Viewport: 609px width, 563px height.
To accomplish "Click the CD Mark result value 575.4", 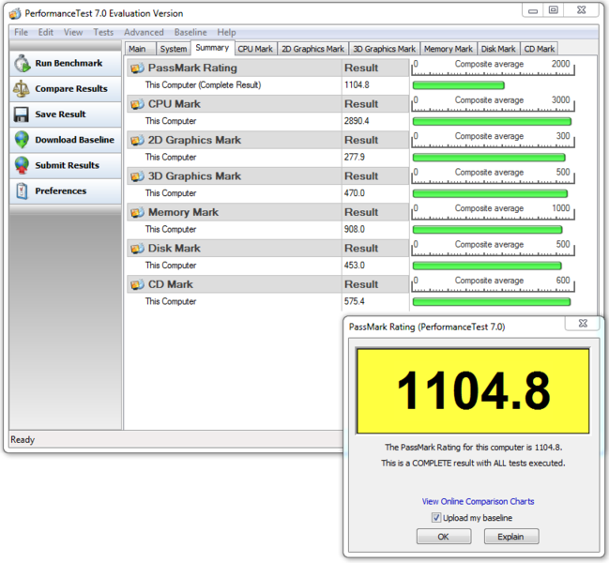I will pos(354,302).
